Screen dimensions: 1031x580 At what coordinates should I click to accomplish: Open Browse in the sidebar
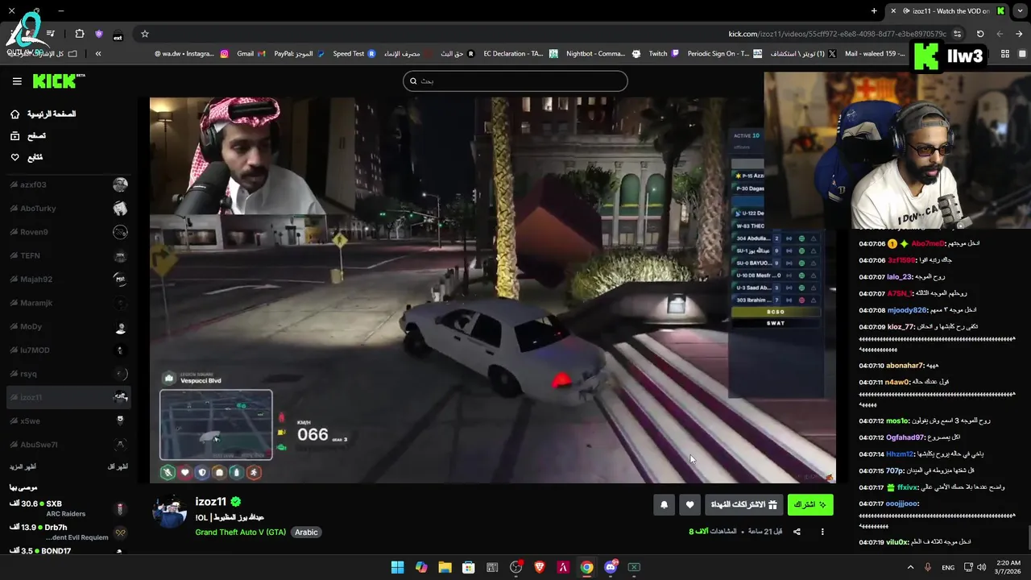[28, 136]
